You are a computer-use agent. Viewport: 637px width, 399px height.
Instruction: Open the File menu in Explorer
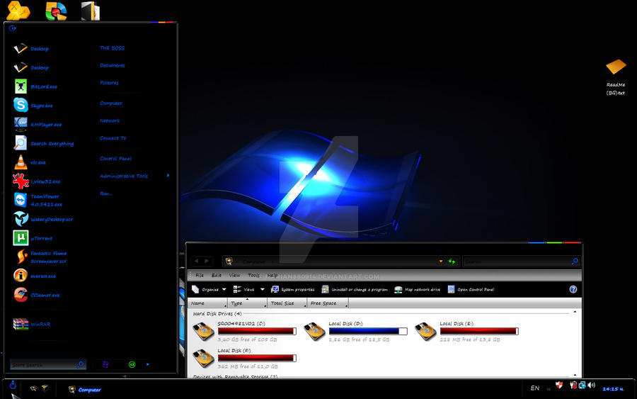200,276
